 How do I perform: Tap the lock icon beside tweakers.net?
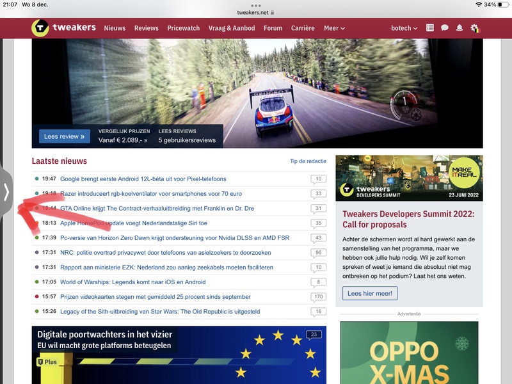pyautogui.click(x=273, y=12)
